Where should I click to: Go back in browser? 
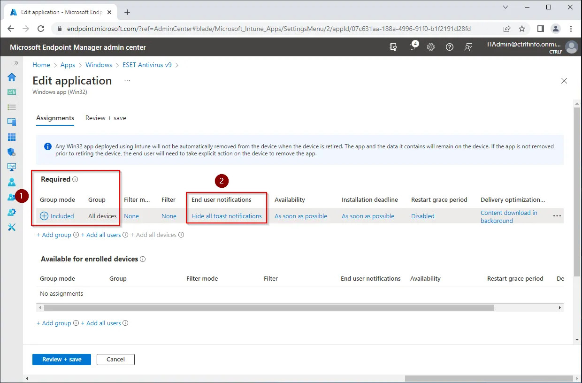(11, 29)
